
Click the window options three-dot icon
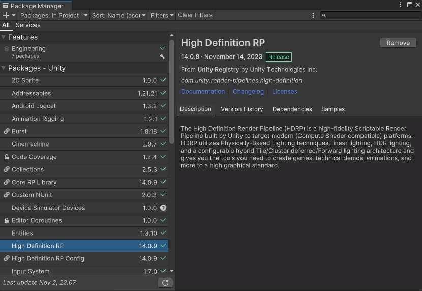(401, 5)
